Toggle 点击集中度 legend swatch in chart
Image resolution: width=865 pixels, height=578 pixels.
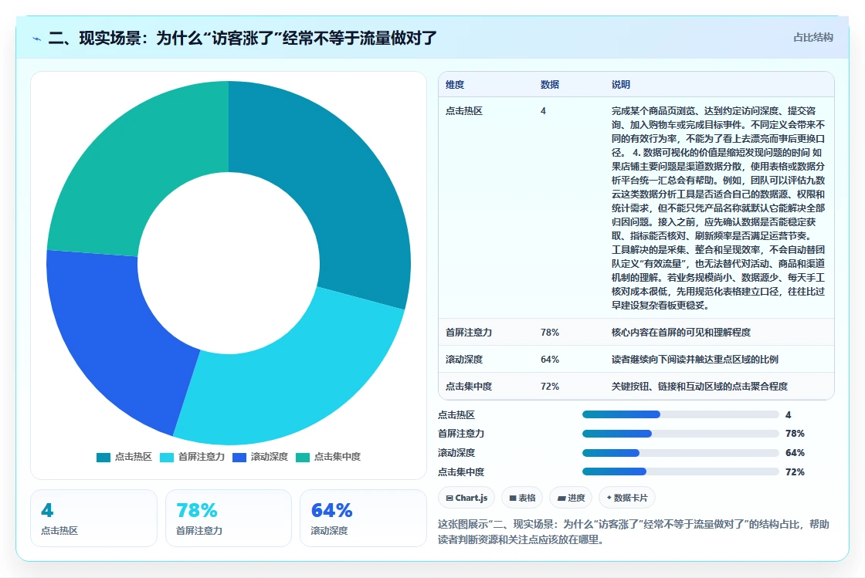point(303,458)
